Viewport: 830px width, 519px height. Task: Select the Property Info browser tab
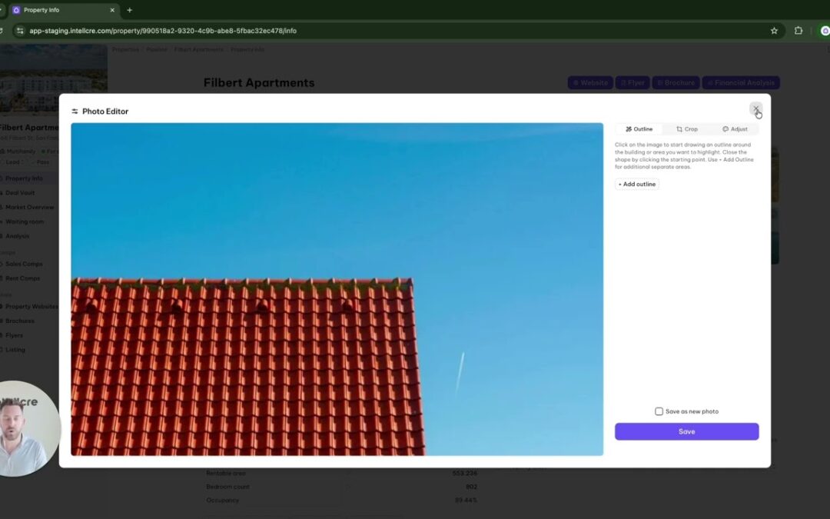point(64,10)
